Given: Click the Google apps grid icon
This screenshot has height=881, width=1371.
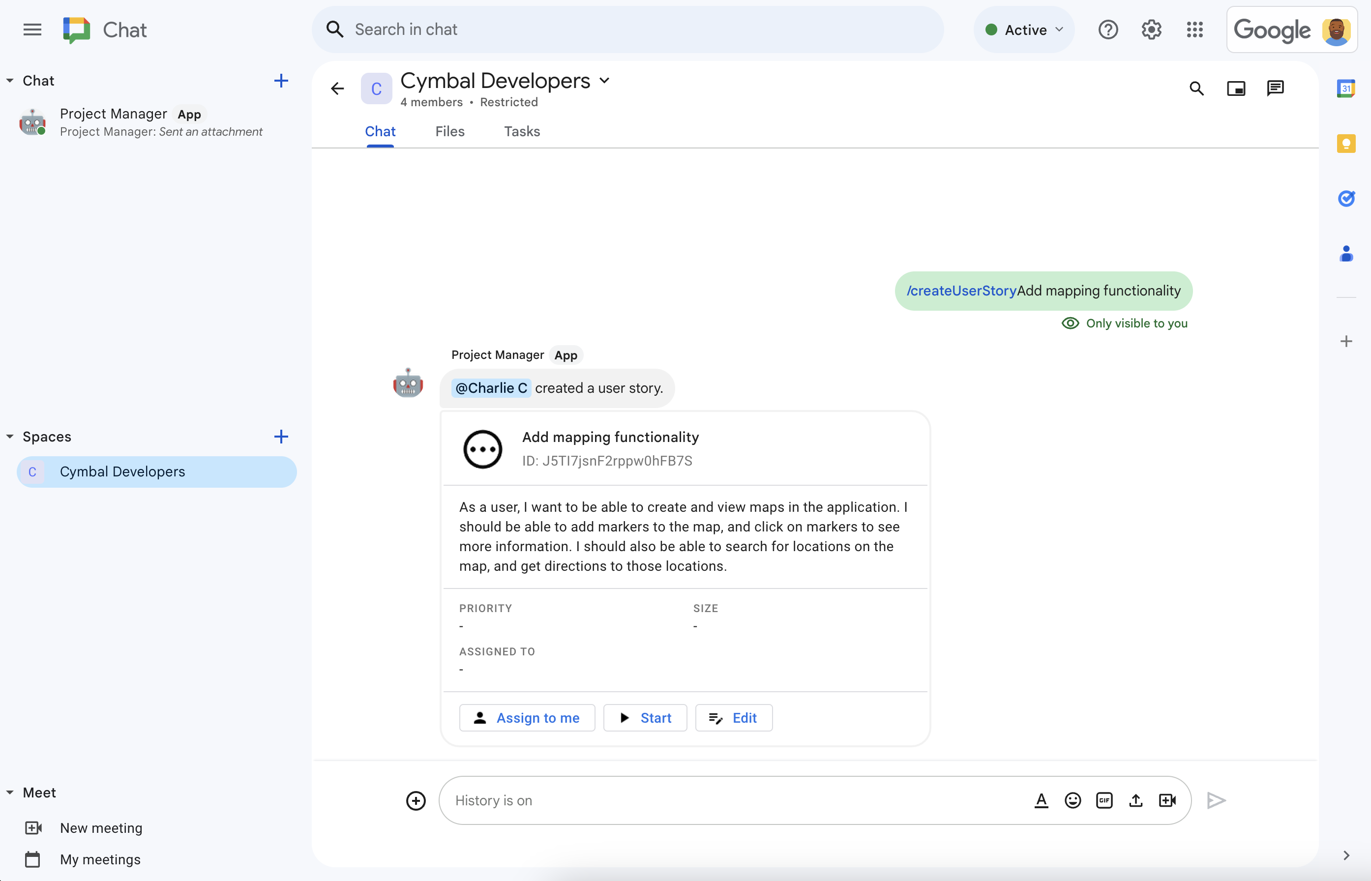Looking at the screenshot, I should pyautogui.click(x=1195, y=29).
